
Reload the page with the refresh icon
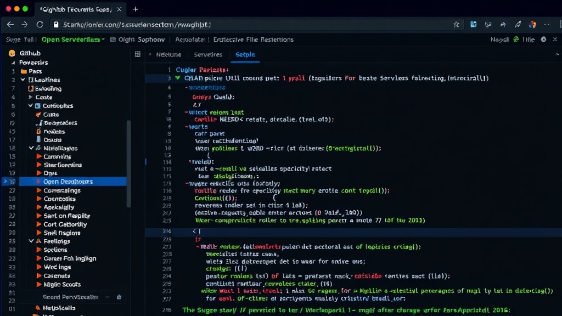tap(40, 24)
